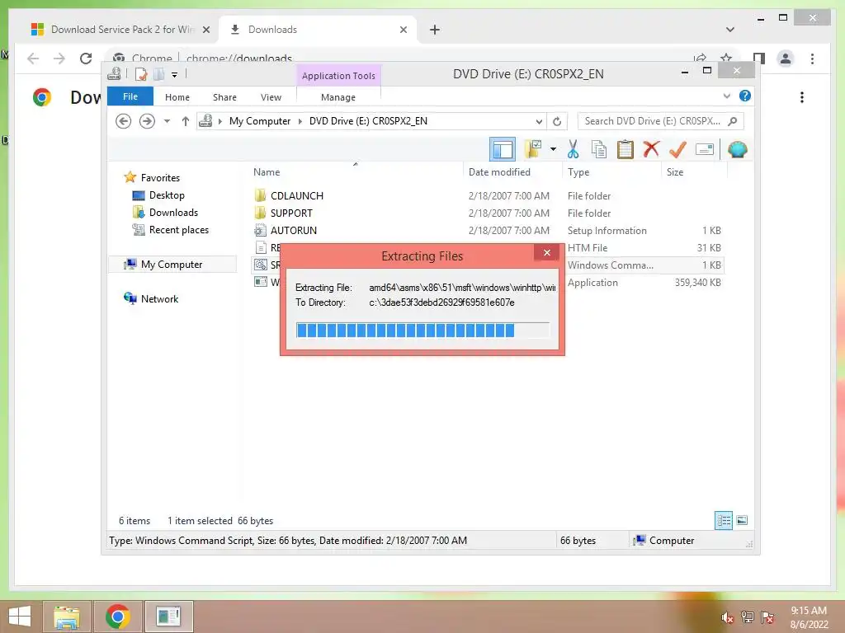The image size is (845, 633).
Task: Sort by Date modified column header
Action: pos(499,172)
